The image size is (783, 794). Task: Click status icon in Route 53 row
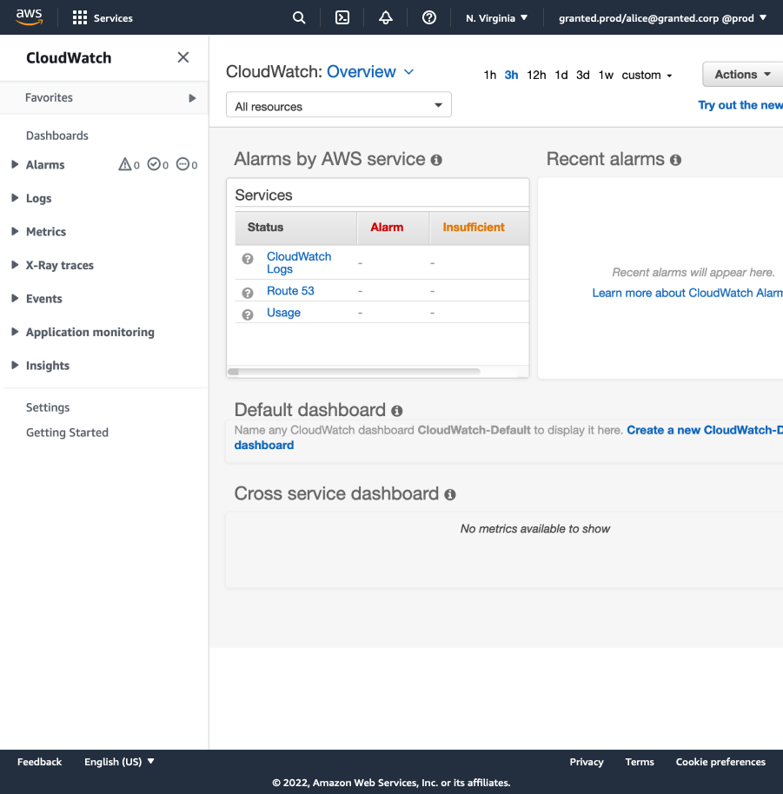pyautogui.click(x=248, y=293)
